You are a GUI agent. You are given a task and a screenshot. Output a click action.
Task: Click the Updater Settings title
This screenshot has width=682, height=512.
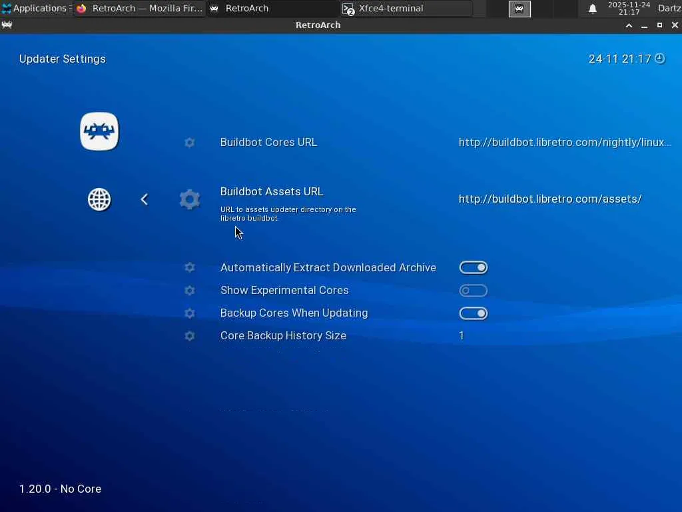62,59
